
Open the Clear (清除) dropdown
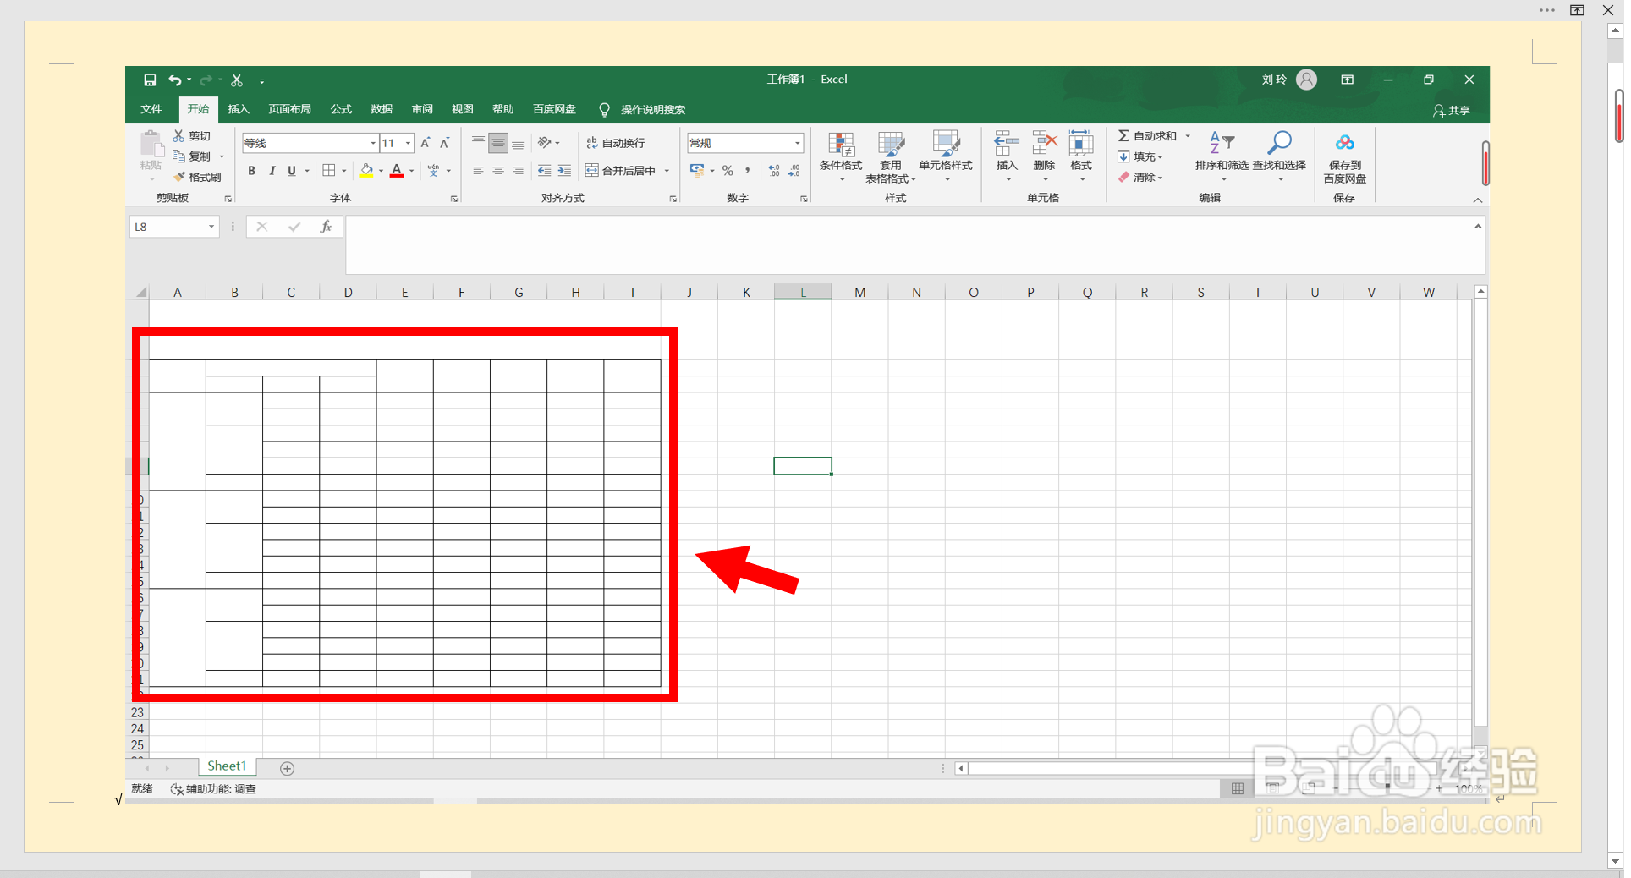pyautogui.click(x=1140, y=177)
